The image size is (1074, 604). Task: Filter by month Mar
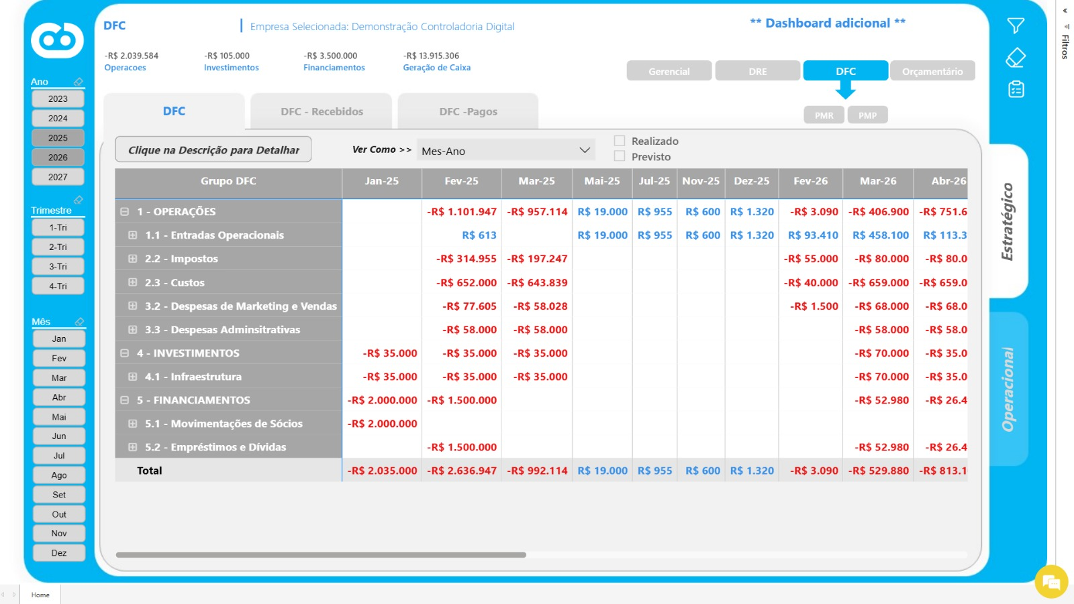pyautogui.click(x=59, y=377)
